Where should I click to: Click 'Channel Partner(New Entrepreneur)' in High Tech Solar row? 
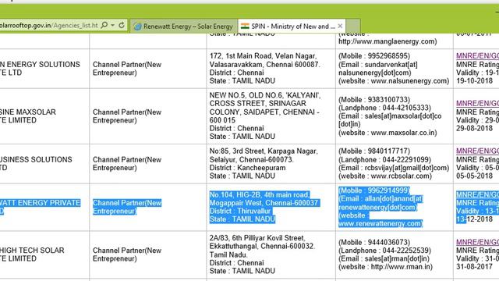click(x=127, y=254)
